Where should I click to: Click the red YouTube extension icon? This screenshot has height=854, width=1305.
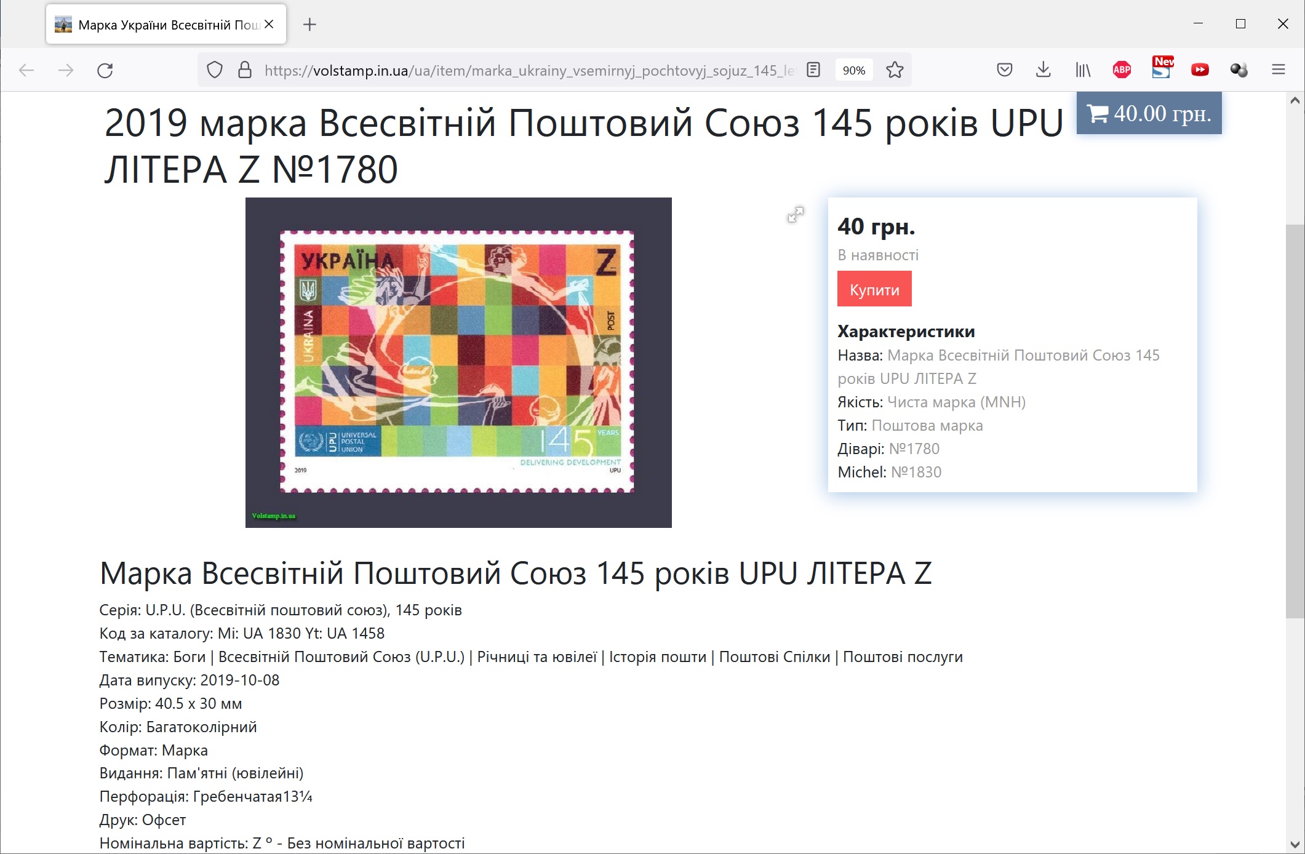point(1199,70)
